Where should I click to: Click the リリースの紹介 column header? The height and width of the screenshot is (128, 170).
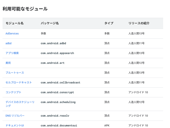pyautogui.click(x=139, y=23)
